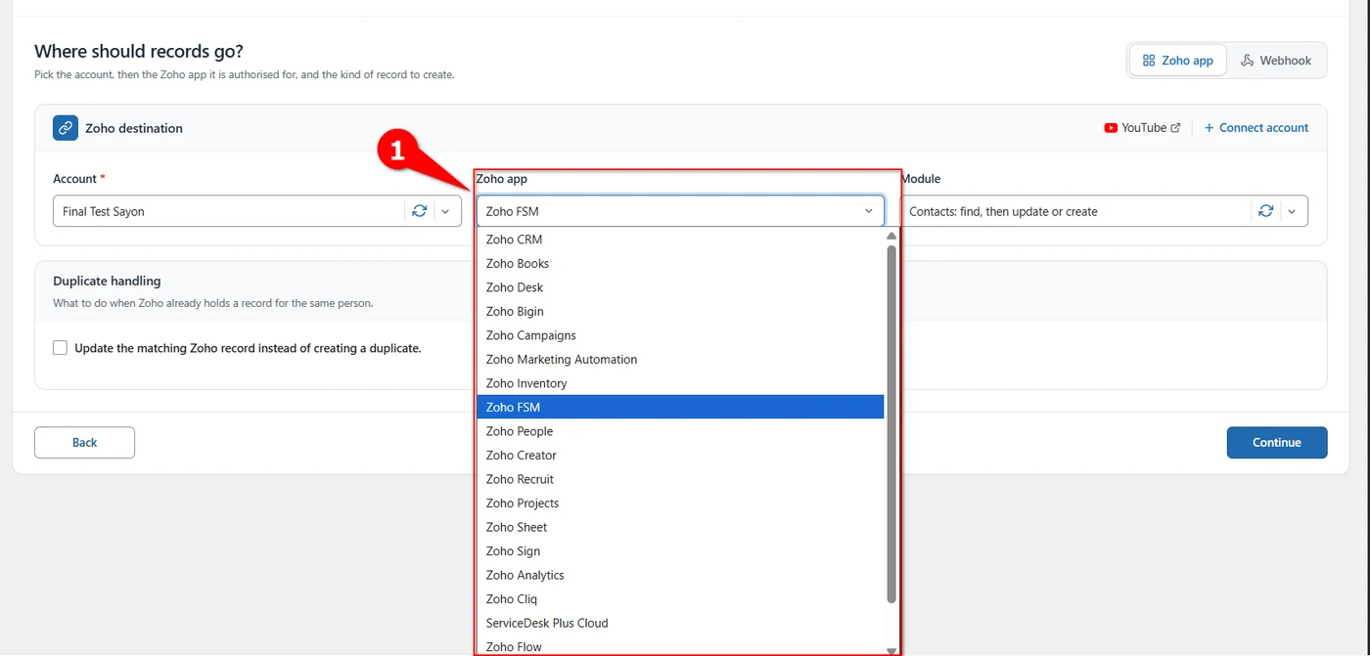
Task: Select ServiceDesk Plus Cloud option
Action: [680, 623]
